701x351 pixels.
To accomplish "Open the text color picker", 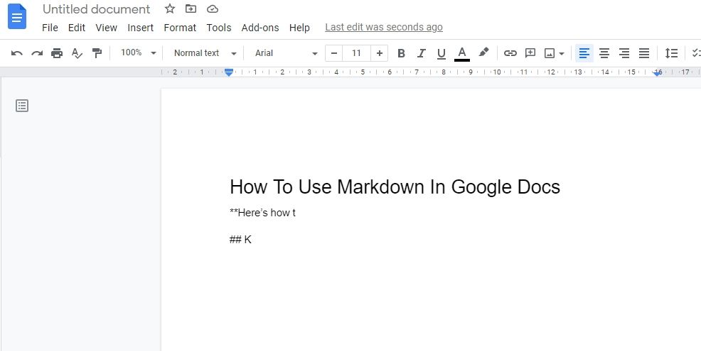I will coord(462,53).
